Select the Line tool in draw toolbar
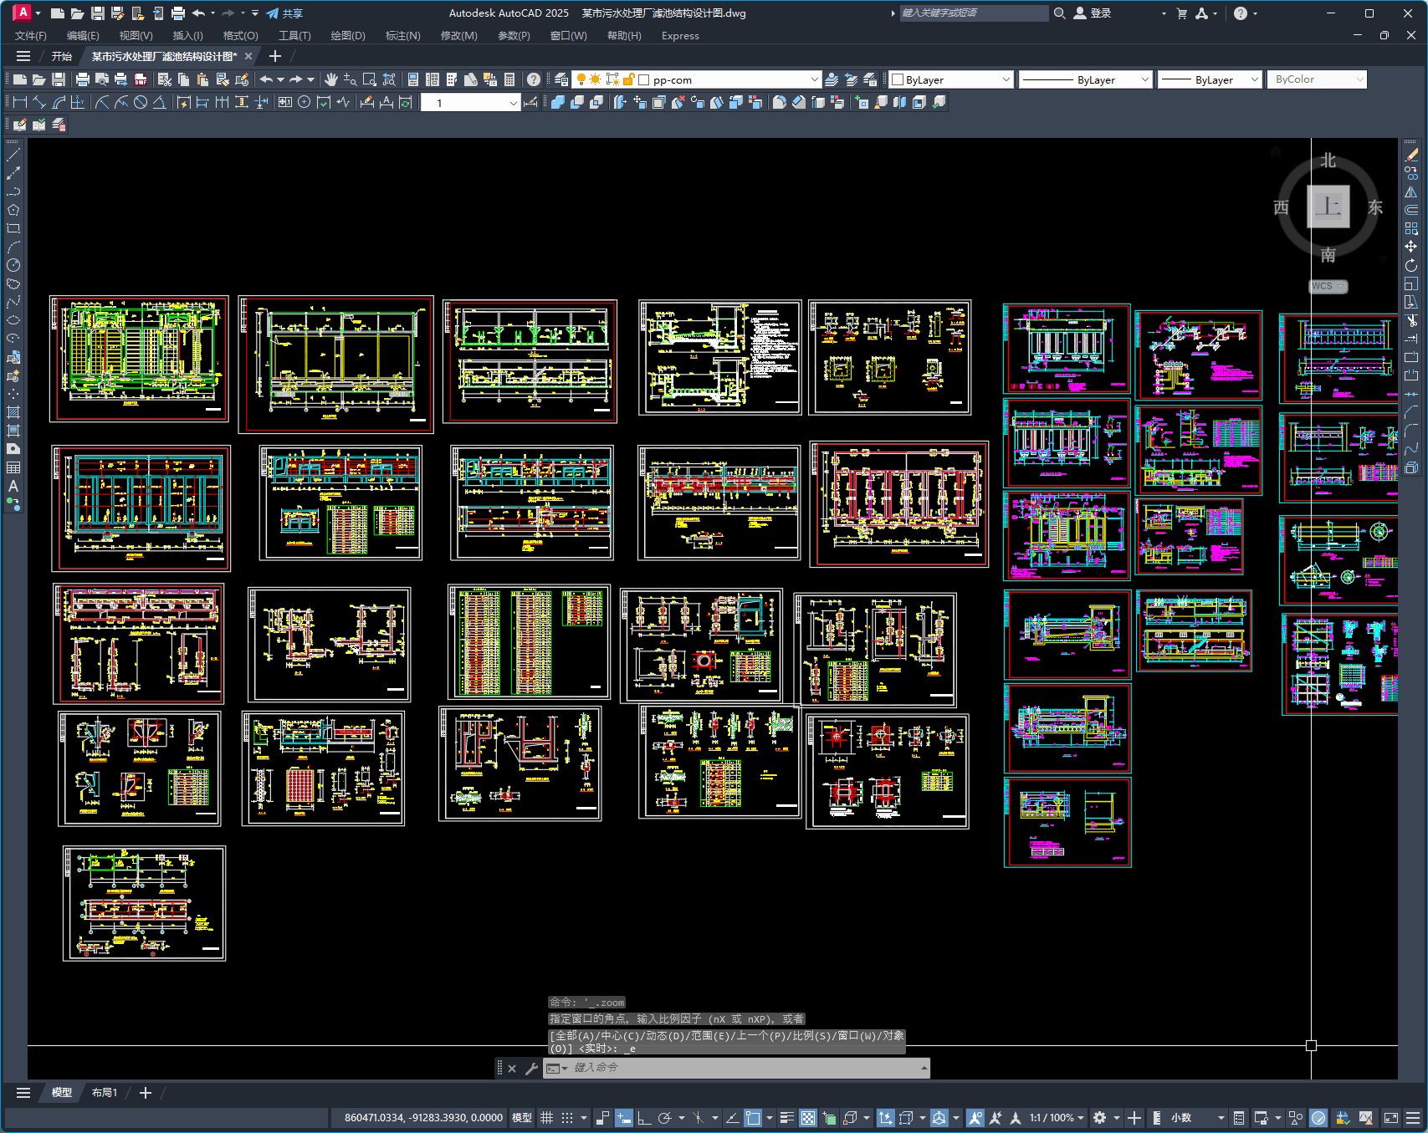The width and height of the screenshot is (1428, 1133). coord(13,155)
